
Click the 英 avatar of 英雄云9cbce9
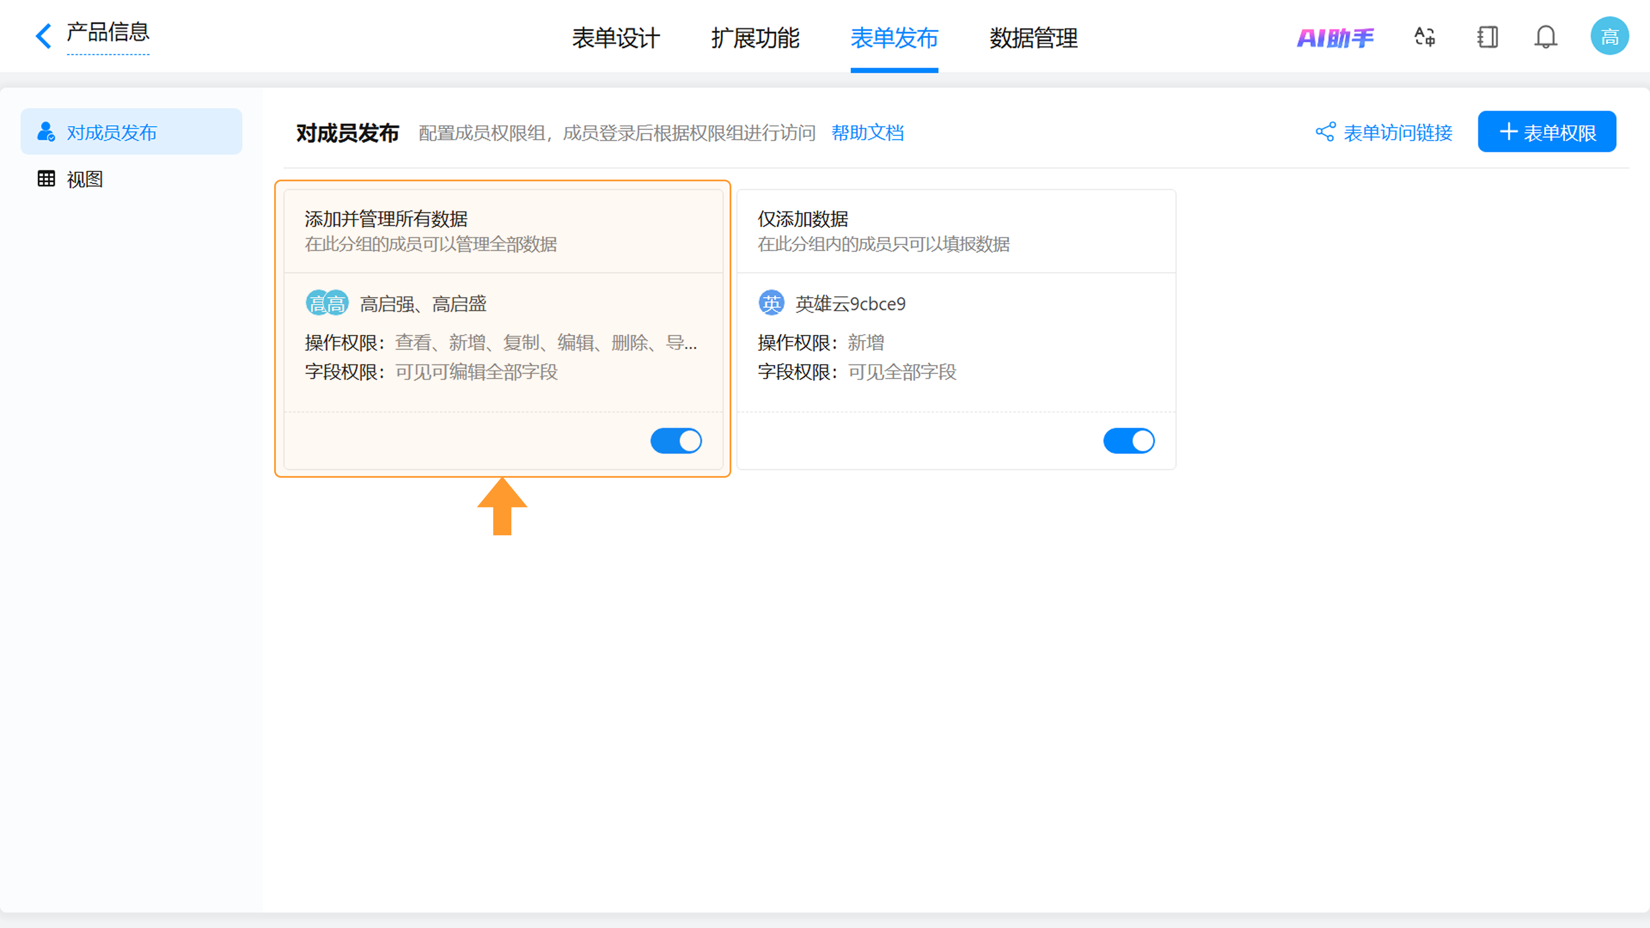click(771, 303)
